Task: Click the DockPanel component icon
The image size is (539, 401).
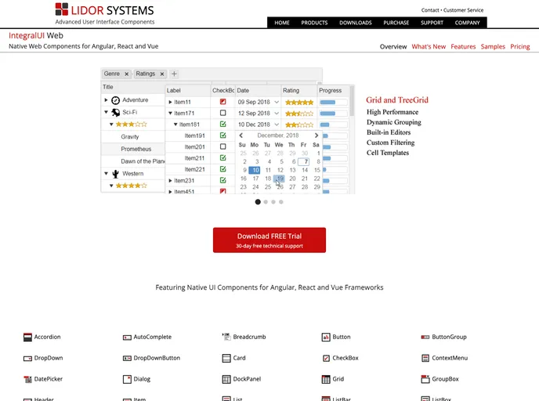Action: pos(226,379)
